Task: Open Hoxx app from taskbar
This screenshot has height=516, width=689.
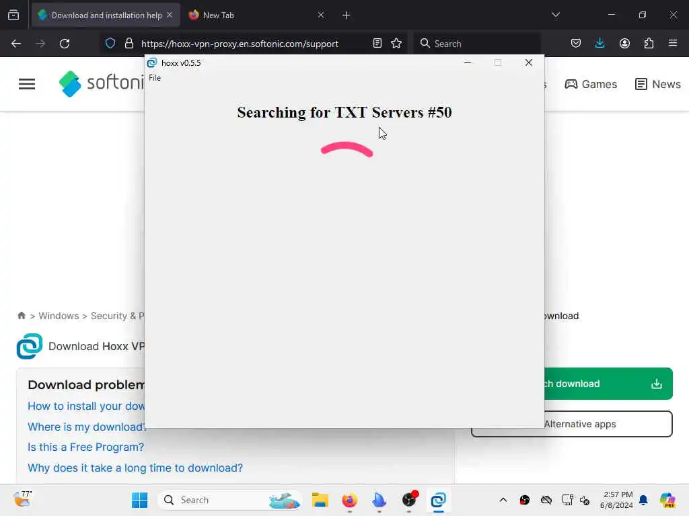Action: [438, 500]
